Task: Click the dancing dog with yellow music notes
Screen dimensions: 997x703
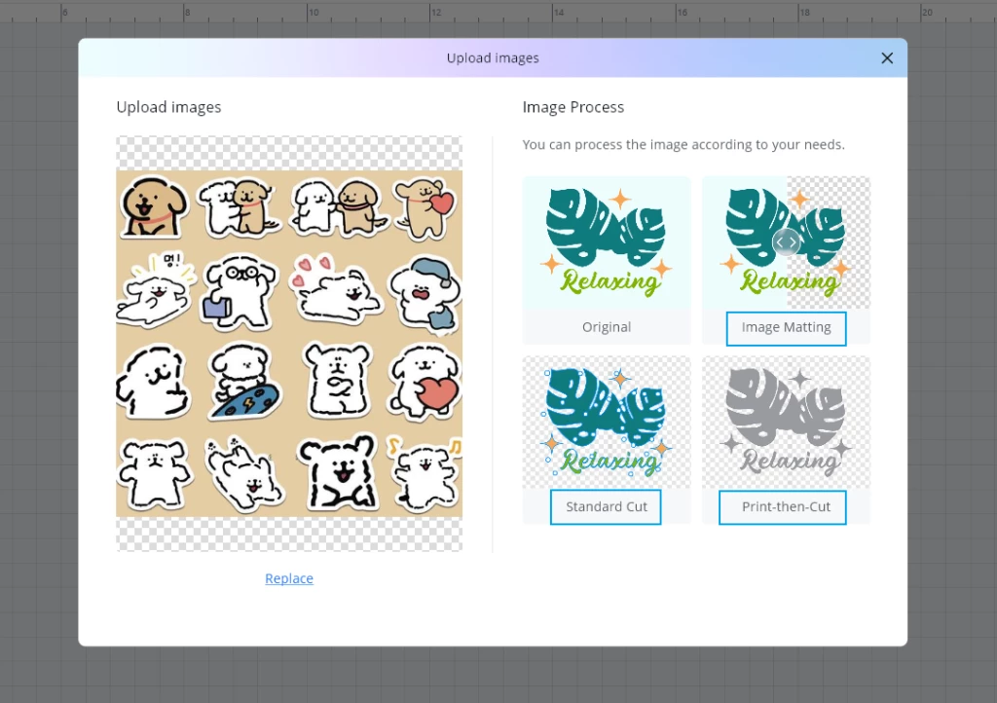Action: 425,473
